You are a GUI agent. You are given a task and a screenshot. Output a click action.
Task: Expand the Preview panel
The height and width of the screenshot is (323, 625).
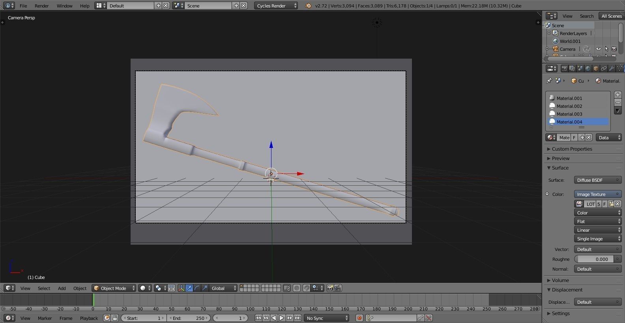click(584, 159)
